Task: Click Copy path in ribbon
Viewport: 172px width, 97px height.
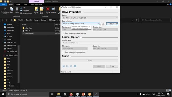Action: (25, 11)
